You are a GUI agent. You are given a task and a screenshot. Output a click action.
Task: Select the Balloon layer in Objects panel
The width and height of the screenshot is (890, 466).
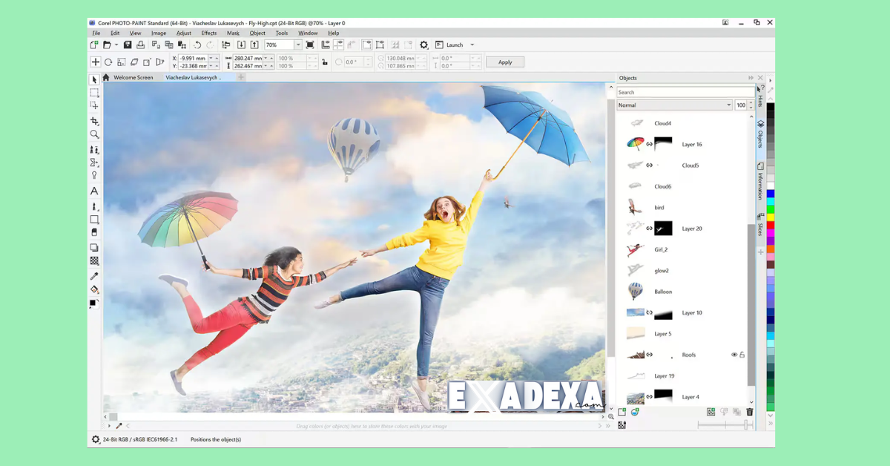pos(662,291)
